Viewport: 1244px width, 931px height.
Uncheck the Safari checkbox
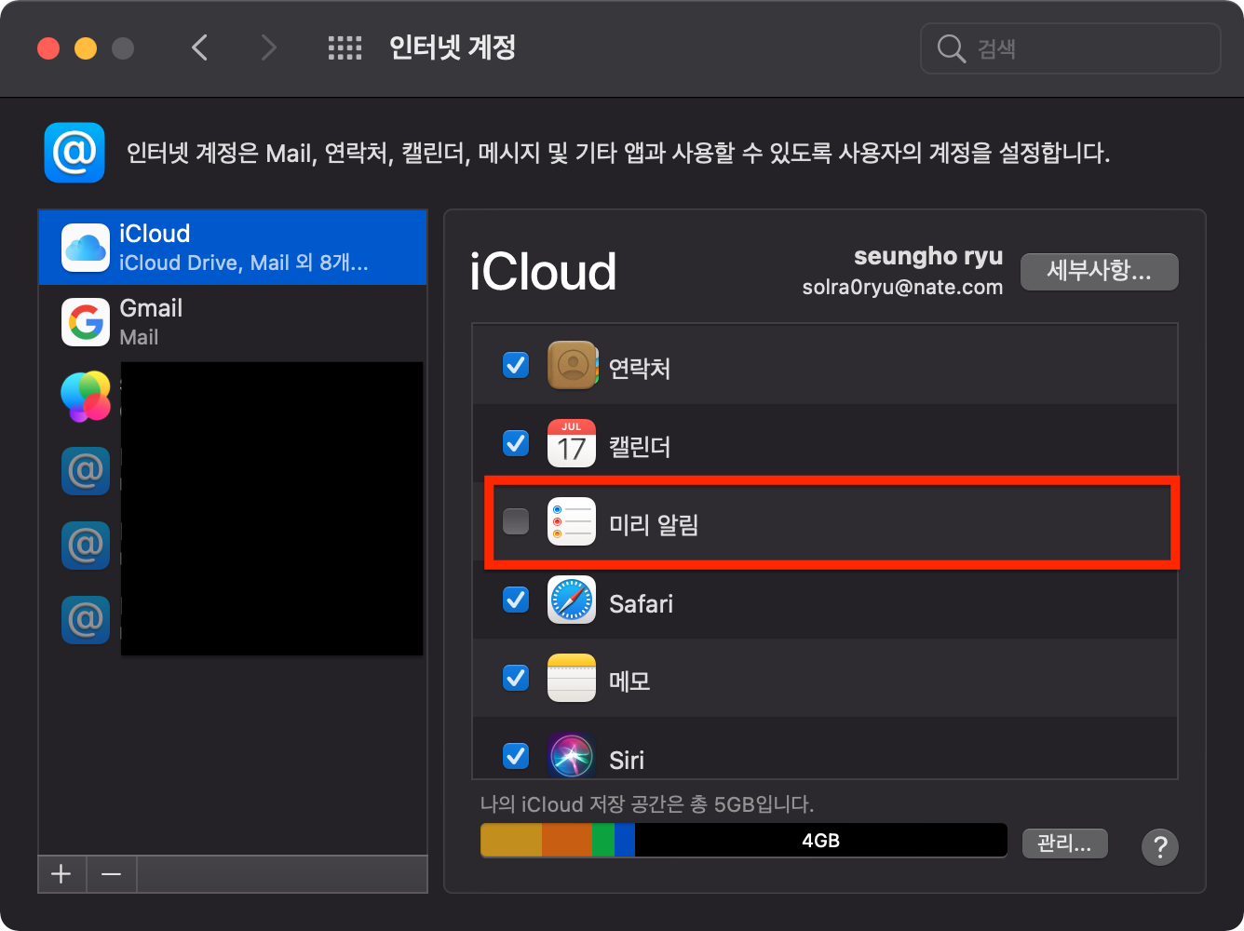click(x=516, y=600)
